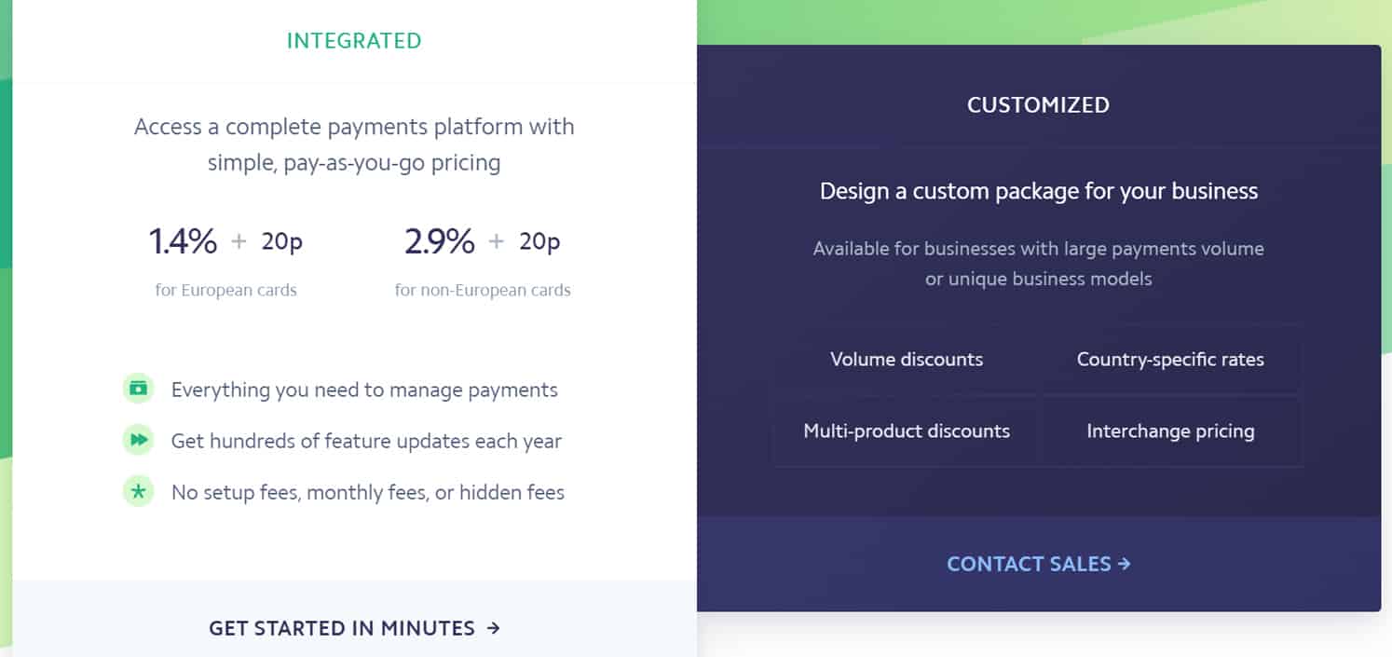Click the green payments wallet icon
This screenshot has width=1392, height=657.
click(138, 389)
